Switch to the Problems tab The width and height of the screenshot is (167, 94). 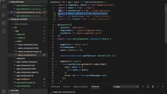(x=55, y=87)
